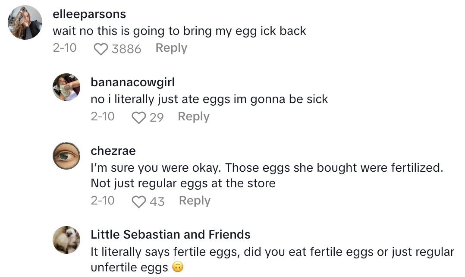The height and width of the screenshot is (277, 465).
Task: Open chezrae's eye avatar
Action: [66, 156]
